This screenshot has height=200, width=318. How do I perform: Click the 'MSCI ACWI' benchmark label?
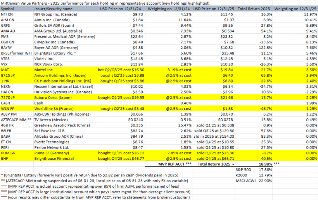tap(245, 181)
